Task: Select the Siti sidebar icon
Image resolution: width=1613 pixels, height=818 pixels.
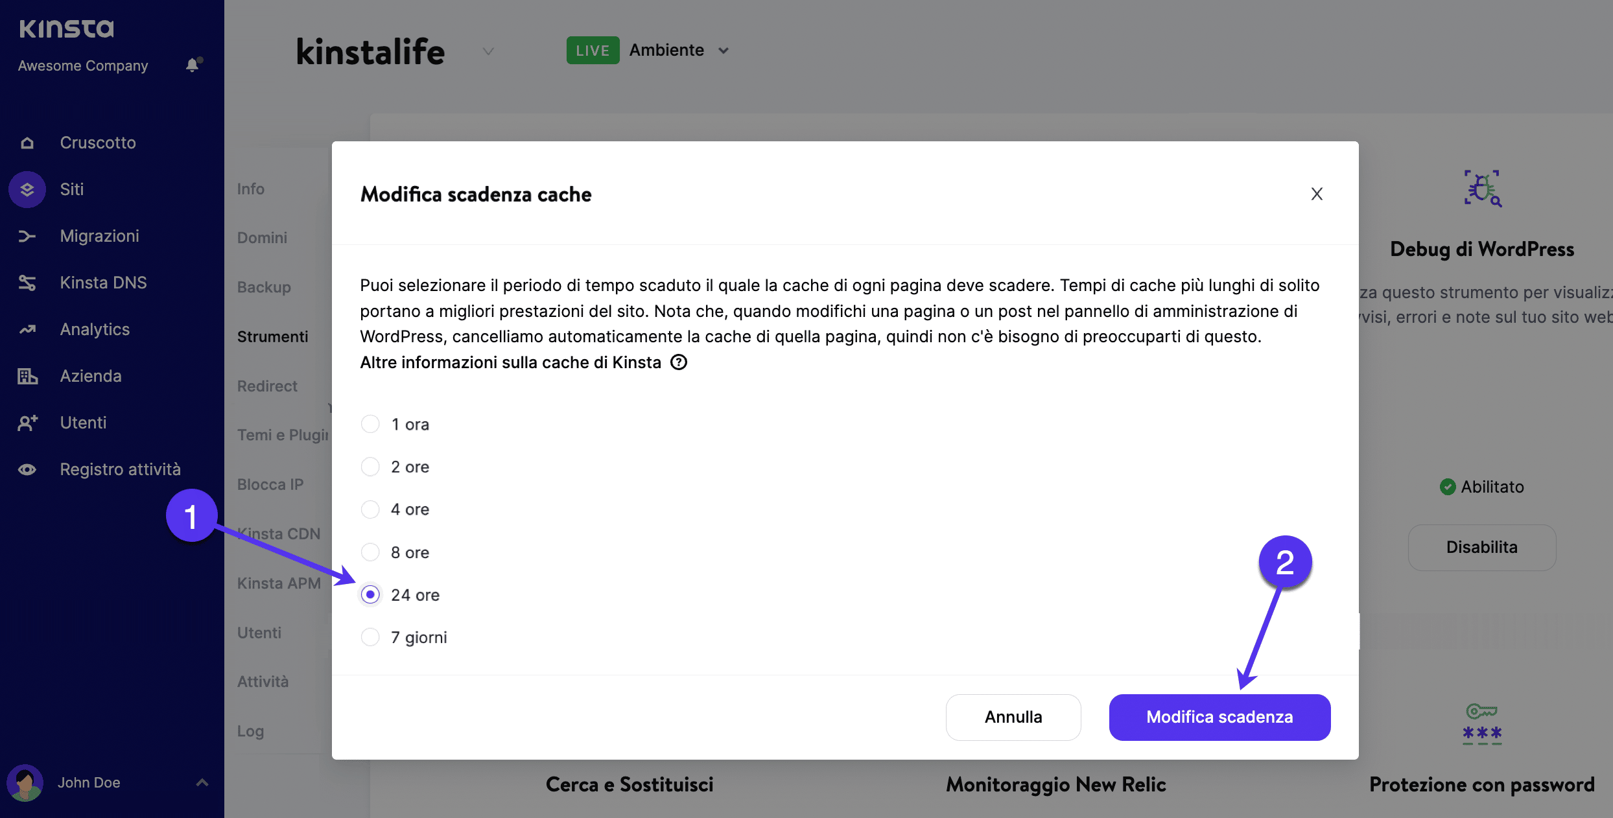Action: (x=27, y=189)
